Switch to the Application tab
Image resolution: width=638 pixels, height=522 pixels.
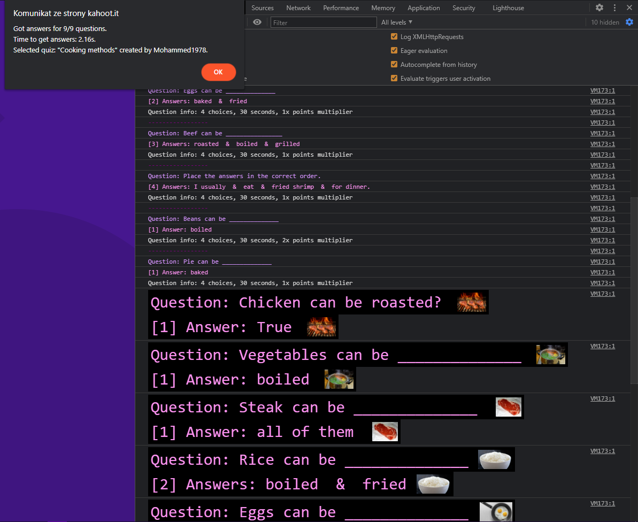point(424,7)
